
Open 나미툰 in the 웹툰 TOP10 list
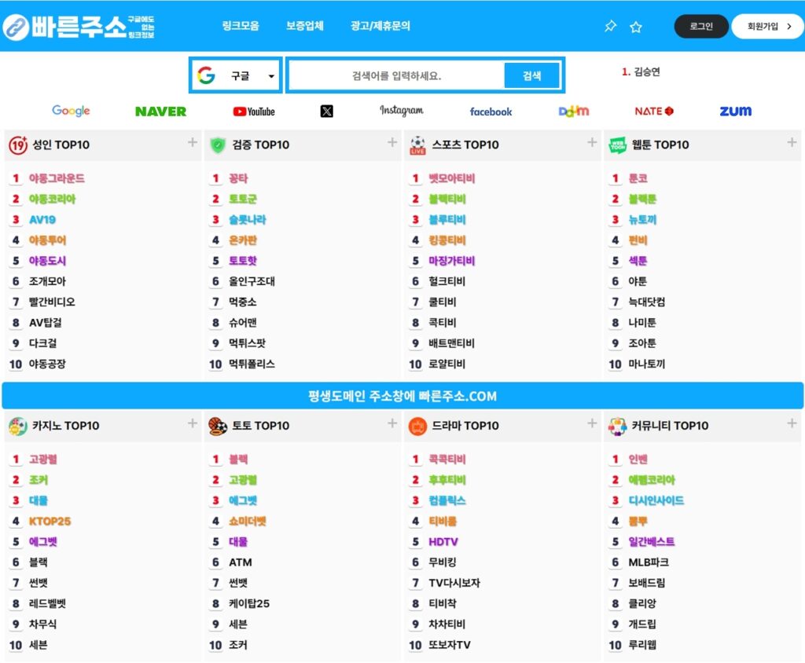coord(643,323)
